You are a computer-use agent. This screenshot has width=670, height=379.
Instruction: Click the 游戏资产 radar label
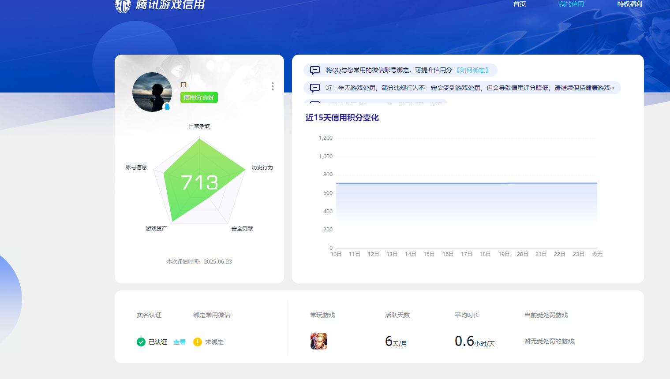[x=157, y=229]
